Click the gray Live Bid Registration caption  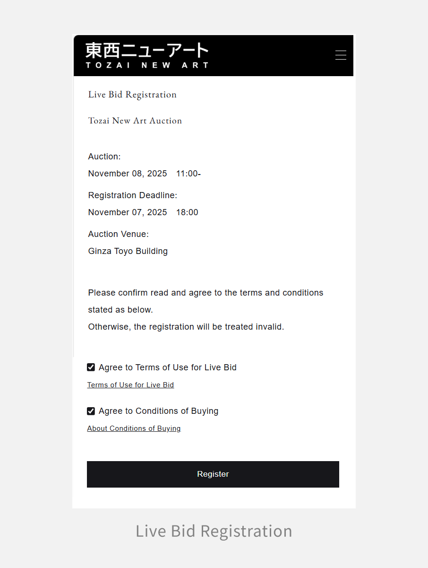(x=214, y=531)
